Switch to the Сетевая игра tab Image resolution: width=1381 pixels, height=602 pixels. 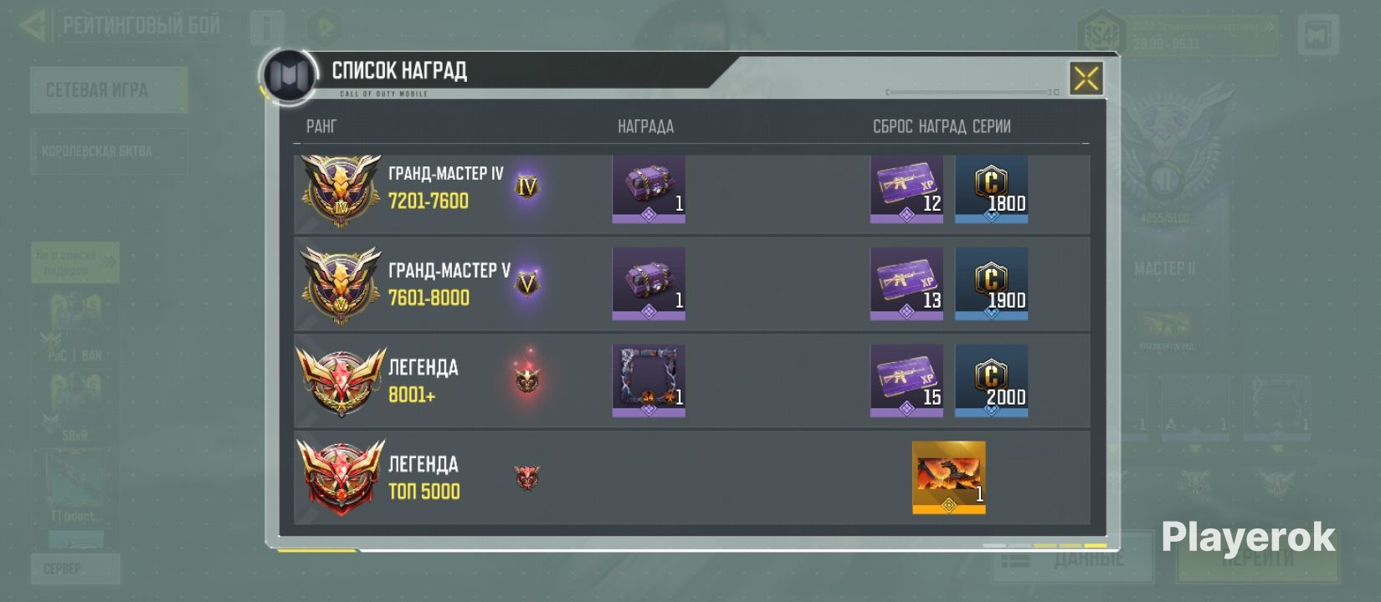point(109,89)
